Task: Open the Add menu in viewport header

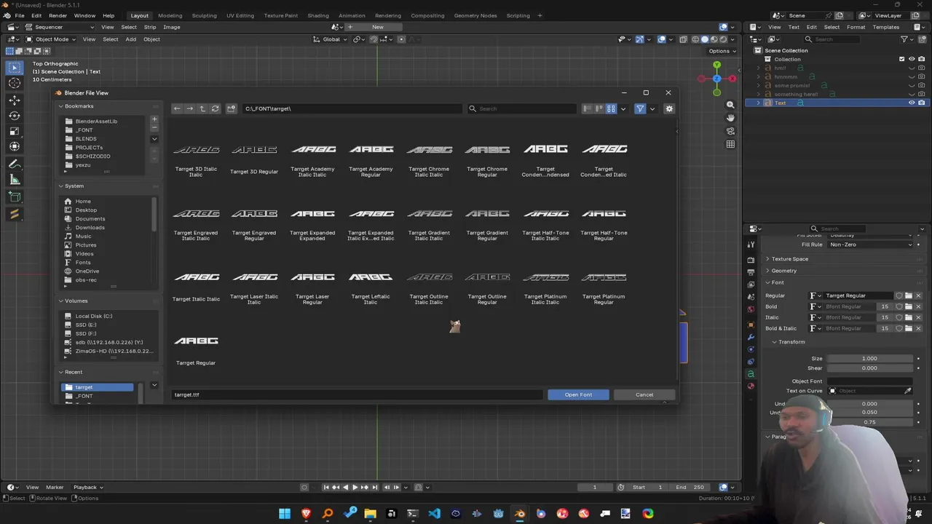Action: click(x=130, y=39)
